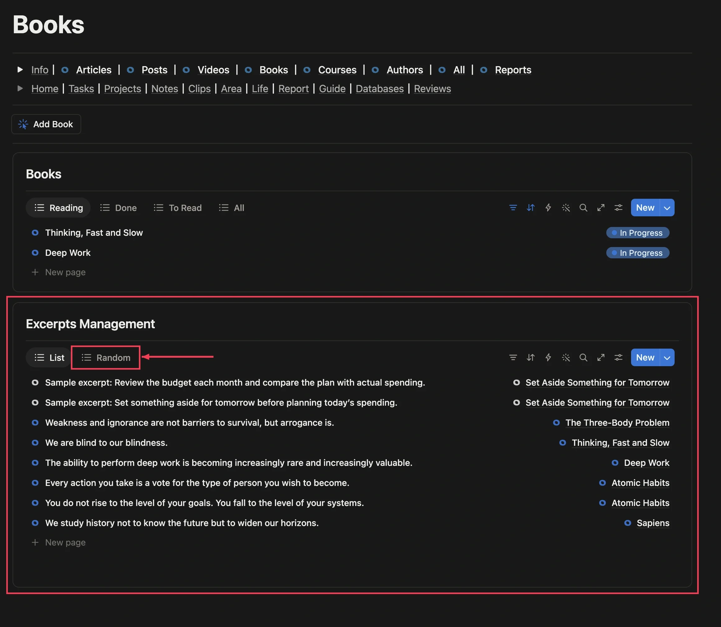721x627 pixels.
Task: Open the Sapiens related book link
Action: pyautogui.click(x=653, y=523)
